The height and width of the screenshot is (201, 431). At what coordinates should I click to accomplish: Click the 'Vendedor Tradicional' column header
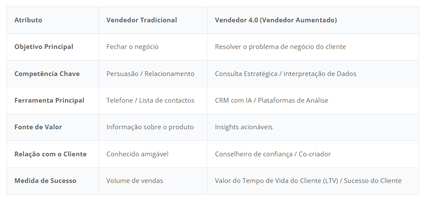[142, 20]
